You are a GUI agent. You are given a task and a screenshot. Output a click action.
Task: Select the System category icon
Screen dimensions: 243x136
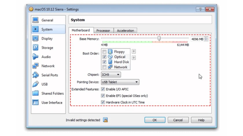(36, 29)
